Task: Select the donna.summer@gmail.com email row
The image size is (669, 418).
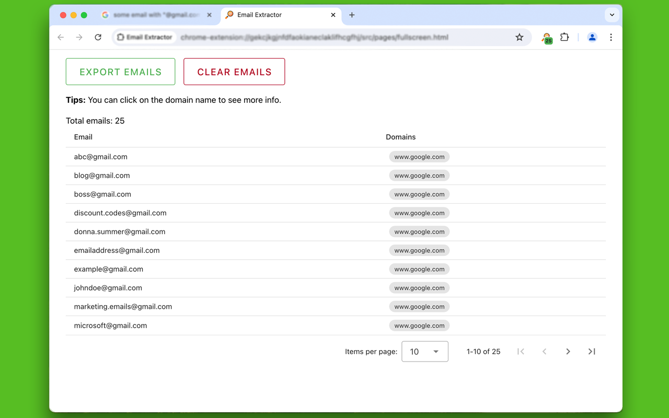Action: 120,231
